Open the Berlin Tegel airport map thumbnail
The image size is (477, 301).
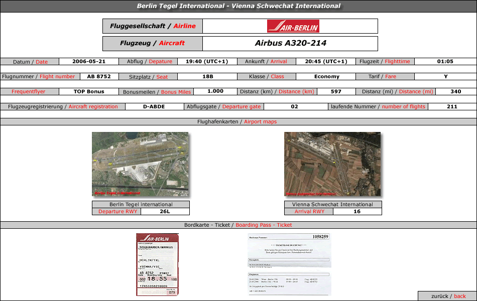point(140,164)
